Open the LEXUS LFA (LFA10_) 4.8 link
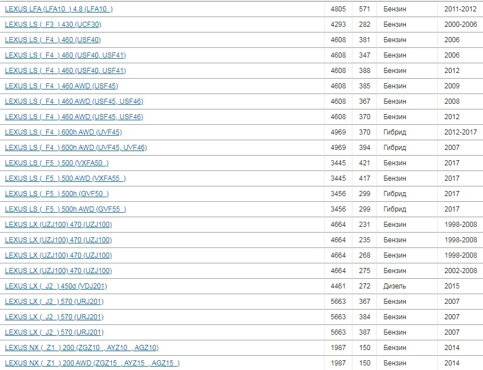This screenshot has height=370, width=483. (x=59, y=9)
